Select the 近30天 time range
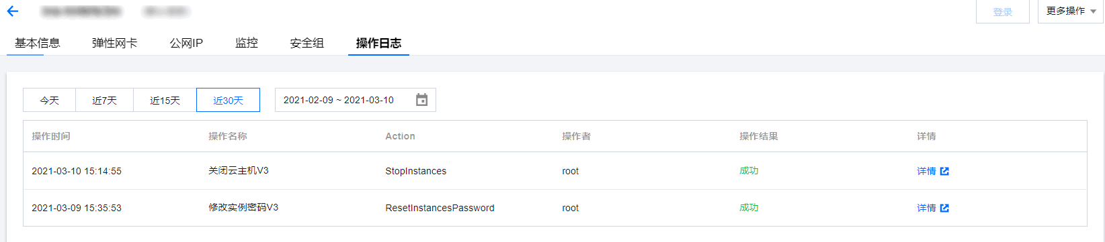 coord(228,100)
